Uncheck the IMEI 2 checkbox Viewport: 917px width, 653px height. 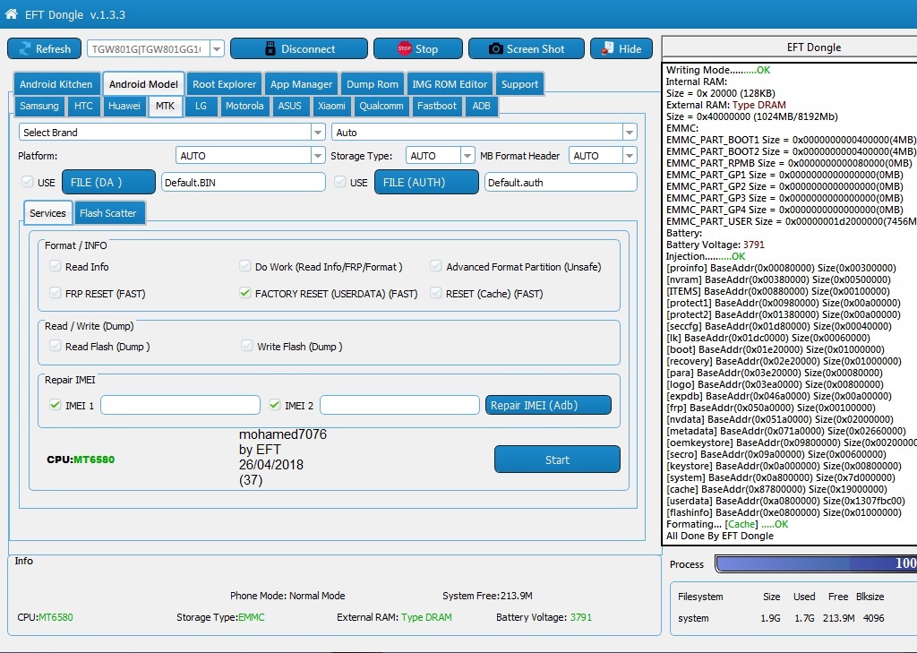274,404
